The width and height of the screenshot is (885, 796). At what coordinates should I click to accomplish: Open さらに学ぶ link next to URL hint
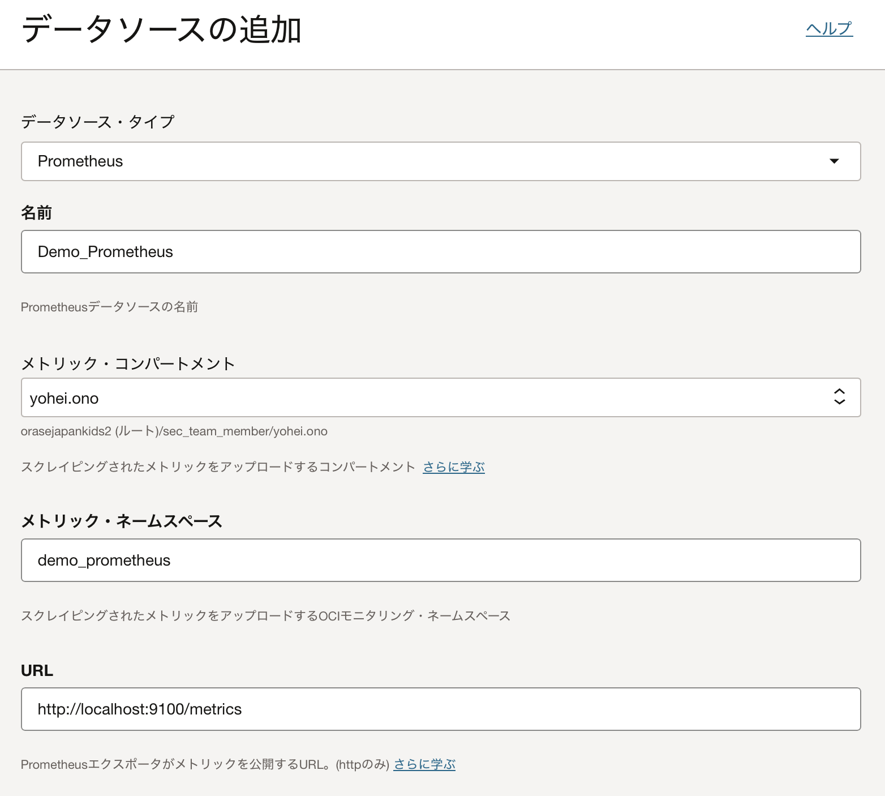click(x=424, y=764)
